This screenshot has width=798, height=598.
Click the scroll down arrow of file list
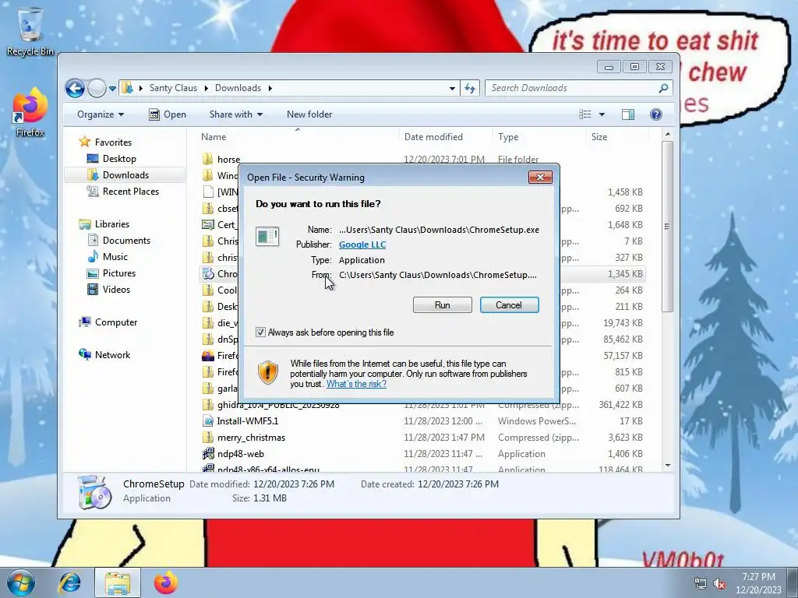668,466
